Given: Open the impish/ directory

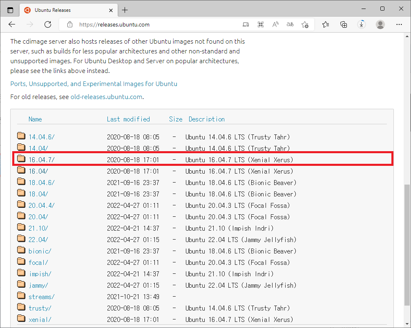Looking at the screenshot, I should pos(40,274).
